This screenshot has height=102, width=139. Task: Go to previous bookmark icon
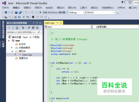click(x=37, y=17)
